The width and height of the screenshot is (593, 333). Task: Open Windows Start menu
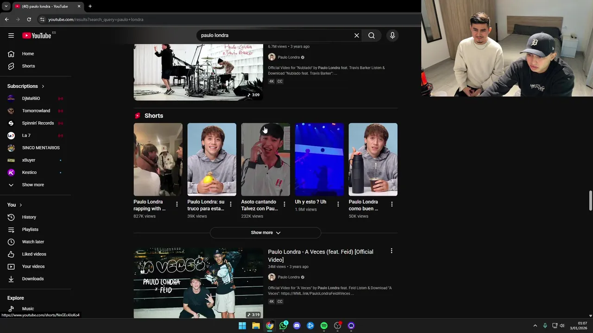242,326
